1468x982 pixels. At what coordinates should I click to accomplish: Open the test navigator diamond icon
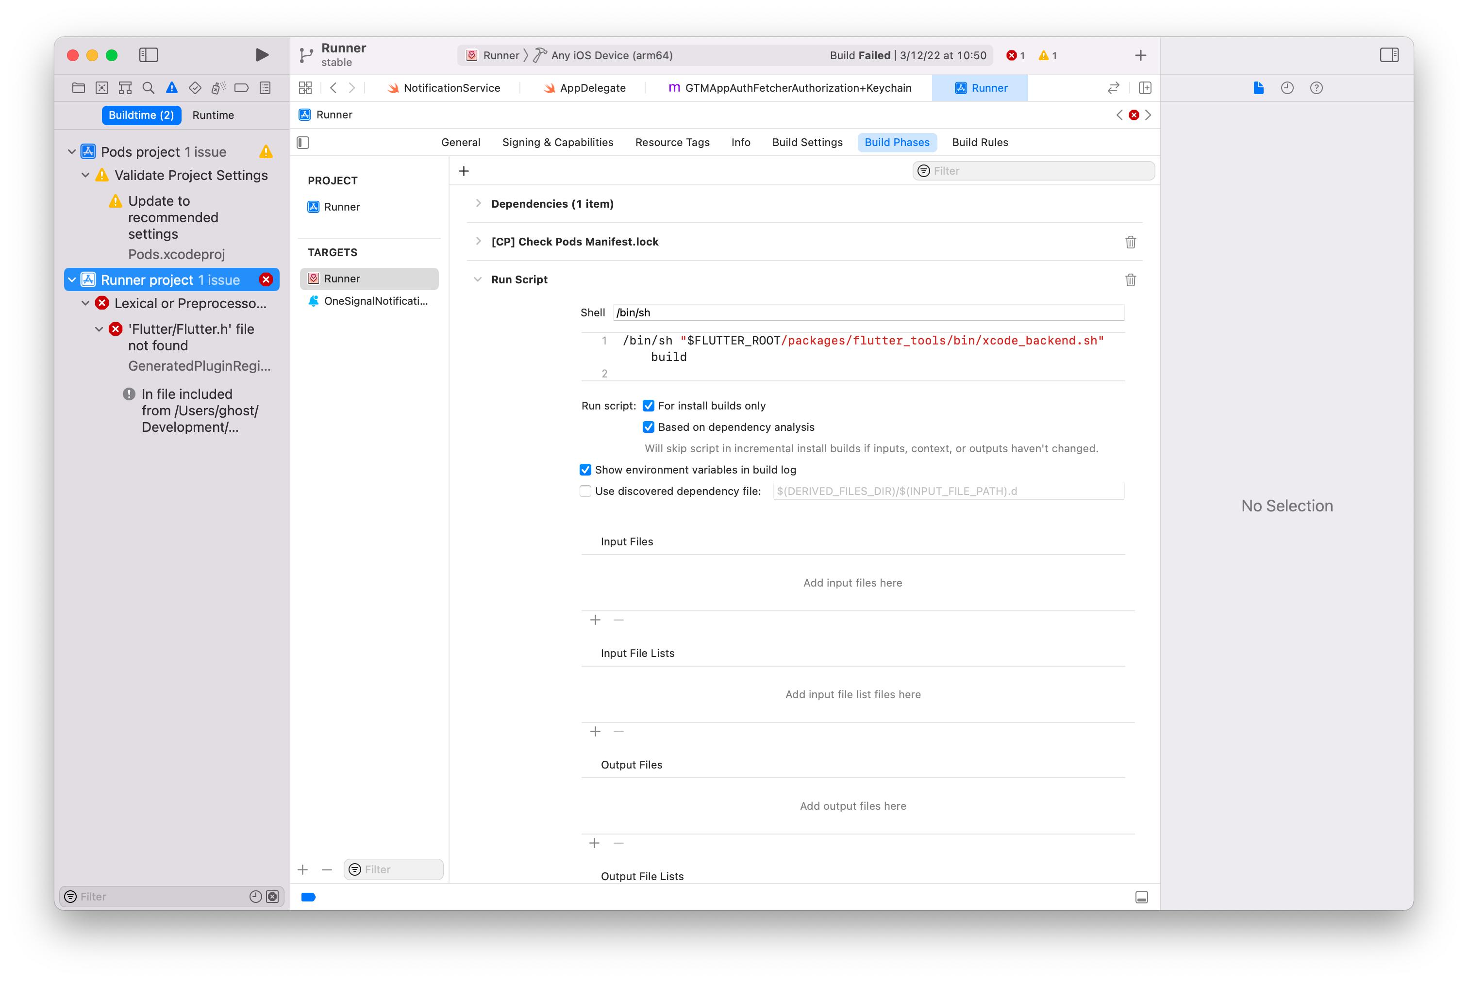point(195,88)
